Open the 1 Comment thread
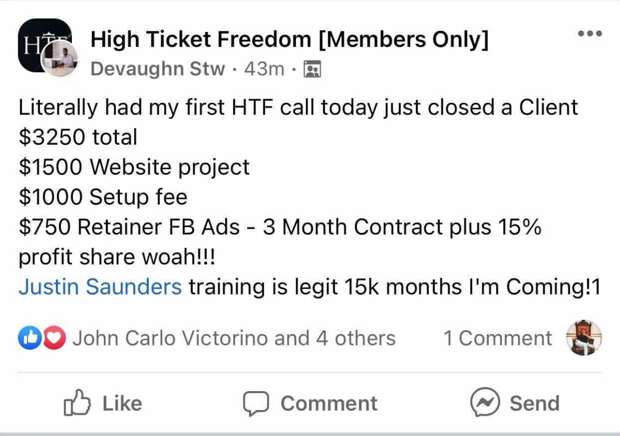The image size is (620, 436). pyautogui.click(x=498, y=338)
